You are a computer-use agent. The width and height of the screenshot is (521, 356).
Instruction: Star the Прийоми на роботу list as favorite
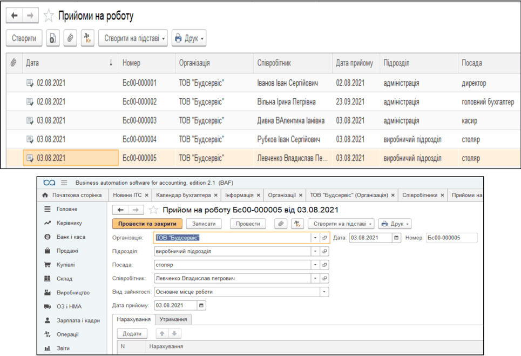tap(49, 16)
